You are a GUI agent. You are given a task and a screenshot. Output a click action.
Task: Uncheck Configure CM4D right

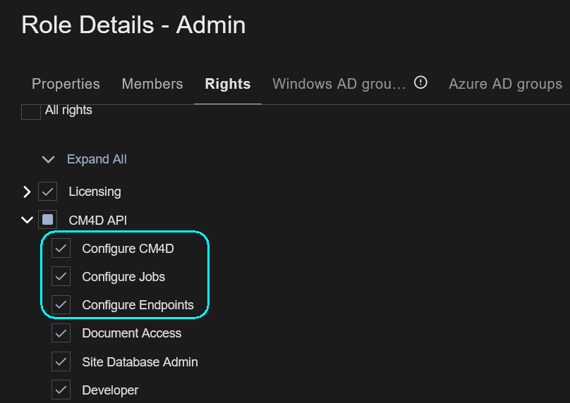click(x=61, y=249)
